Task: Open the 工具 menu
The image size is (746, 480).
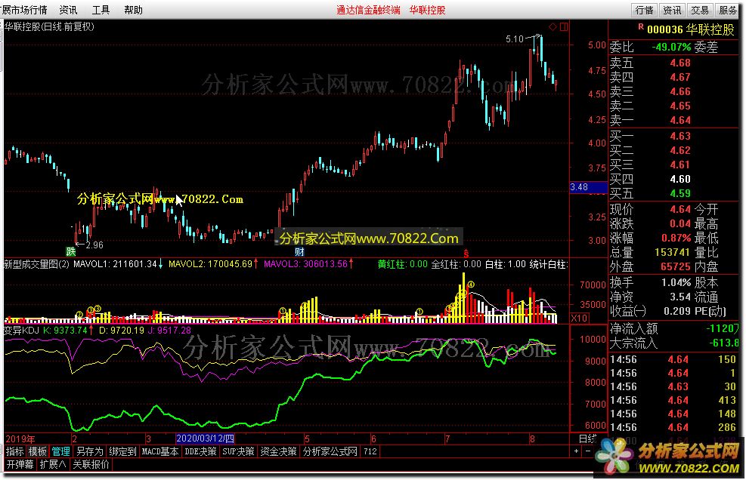Action: coord(101,10)
